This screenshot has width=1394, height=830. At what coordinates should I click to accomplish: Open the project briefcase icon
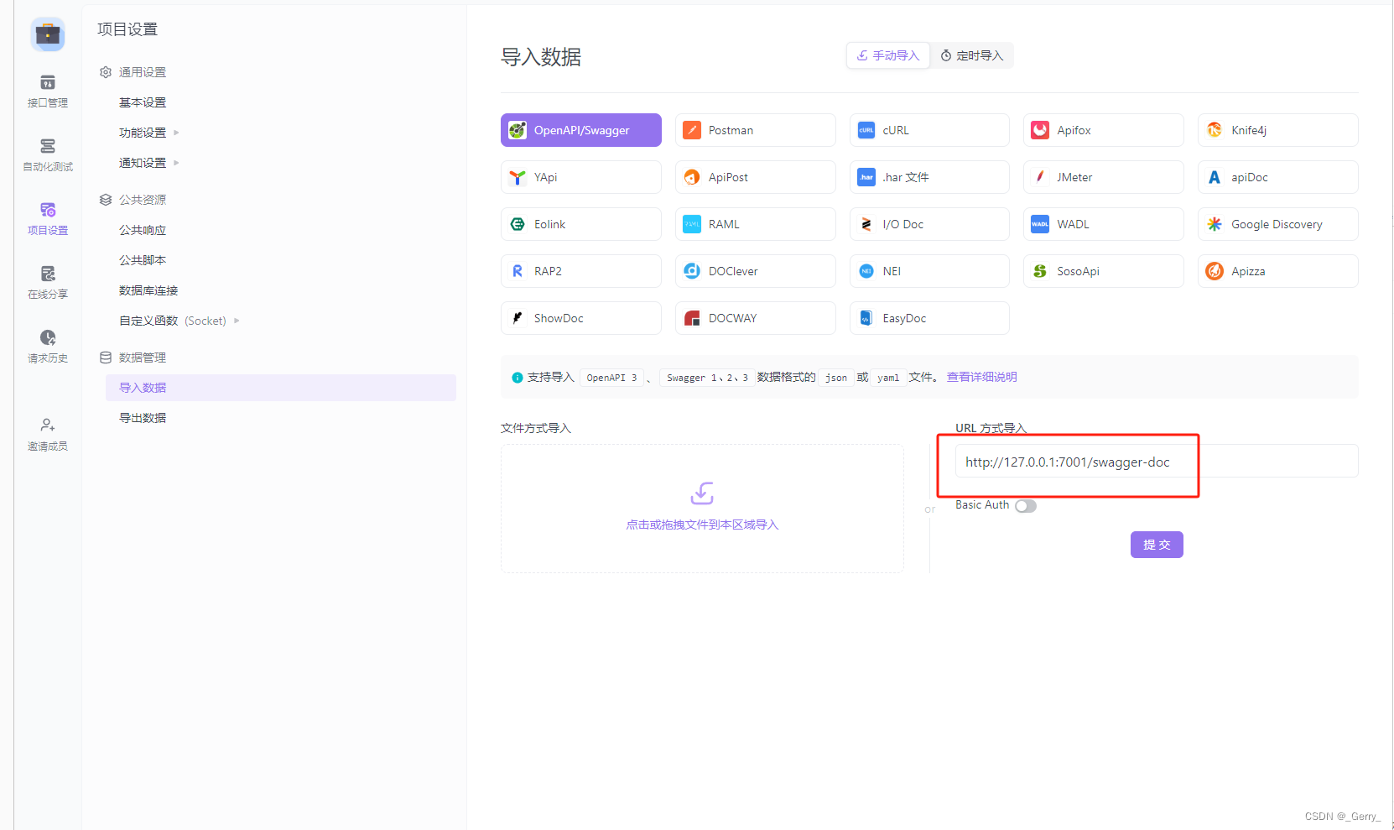coord(48,34)
